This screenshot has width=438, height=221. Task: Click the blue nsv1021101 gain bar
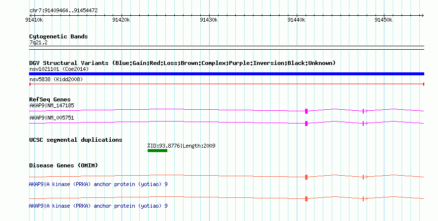coord(226,74)
